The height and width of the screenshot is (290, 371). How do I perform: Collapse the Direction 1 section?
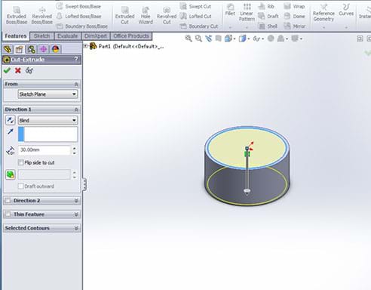pyautogui.click(x=76, y=110)
